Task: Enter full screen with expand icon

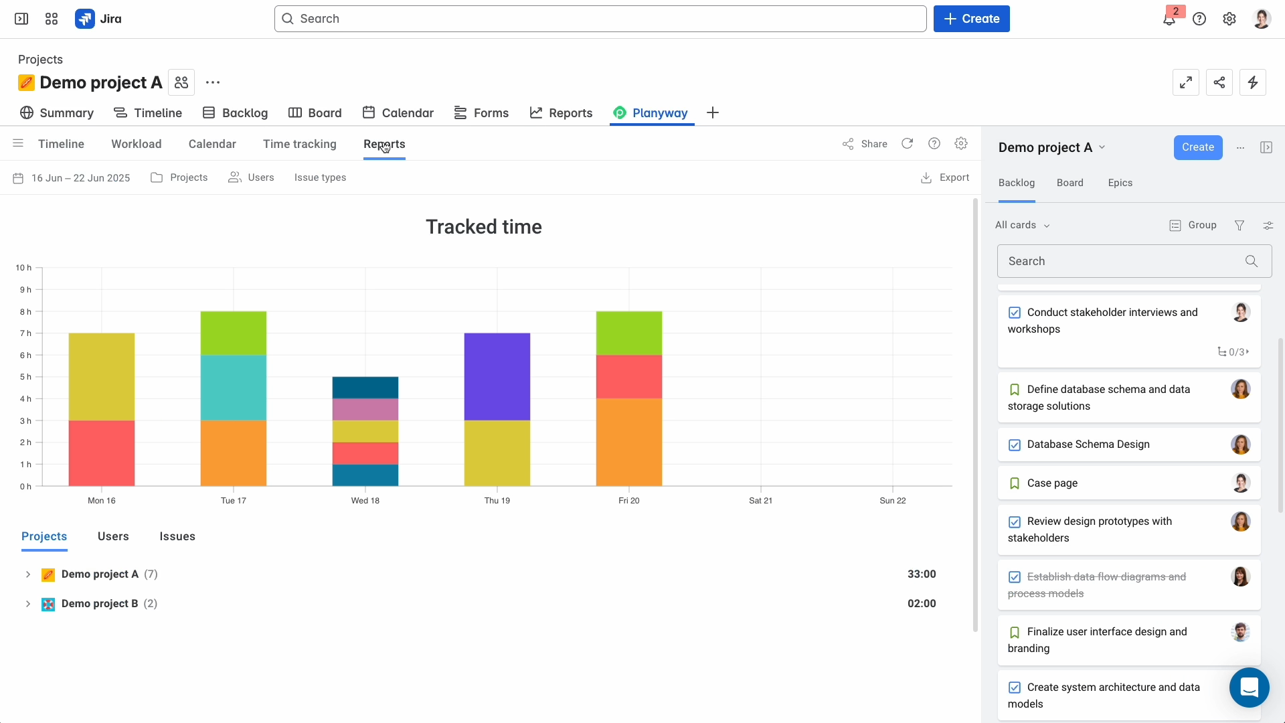Action: tap(1185, 82)
